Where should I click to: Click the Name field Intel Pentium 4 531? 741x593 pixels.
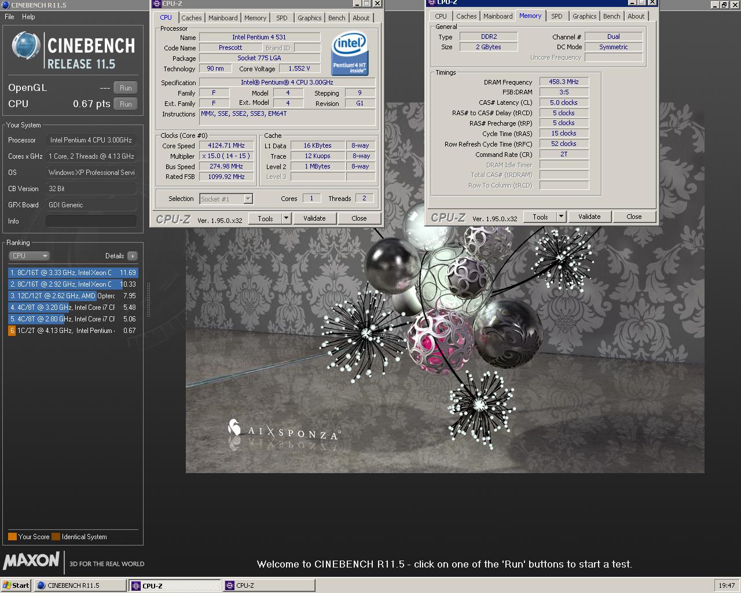tap(259, 37)
